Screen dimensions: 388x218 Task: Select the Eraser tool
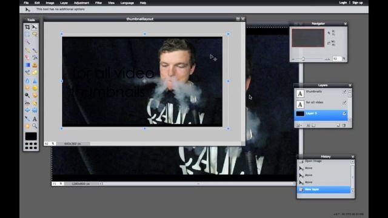(27, 58)
